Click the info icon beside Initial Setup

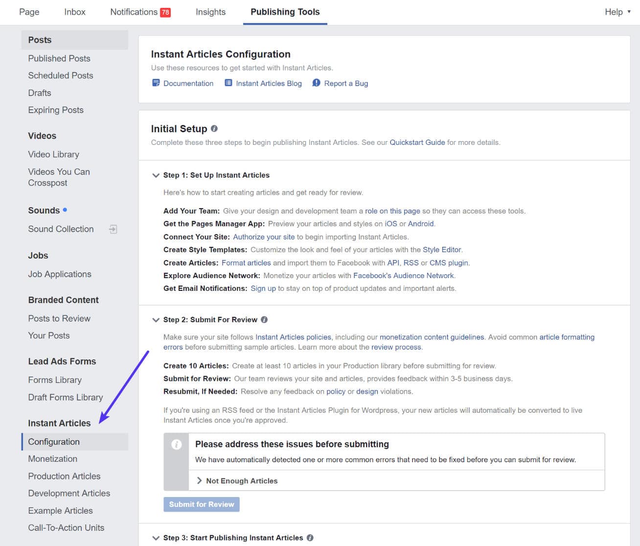(x=214, y=128)
